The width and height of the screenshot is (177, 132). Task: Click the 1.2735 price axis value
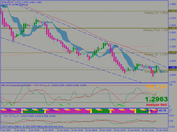point(172,82)
